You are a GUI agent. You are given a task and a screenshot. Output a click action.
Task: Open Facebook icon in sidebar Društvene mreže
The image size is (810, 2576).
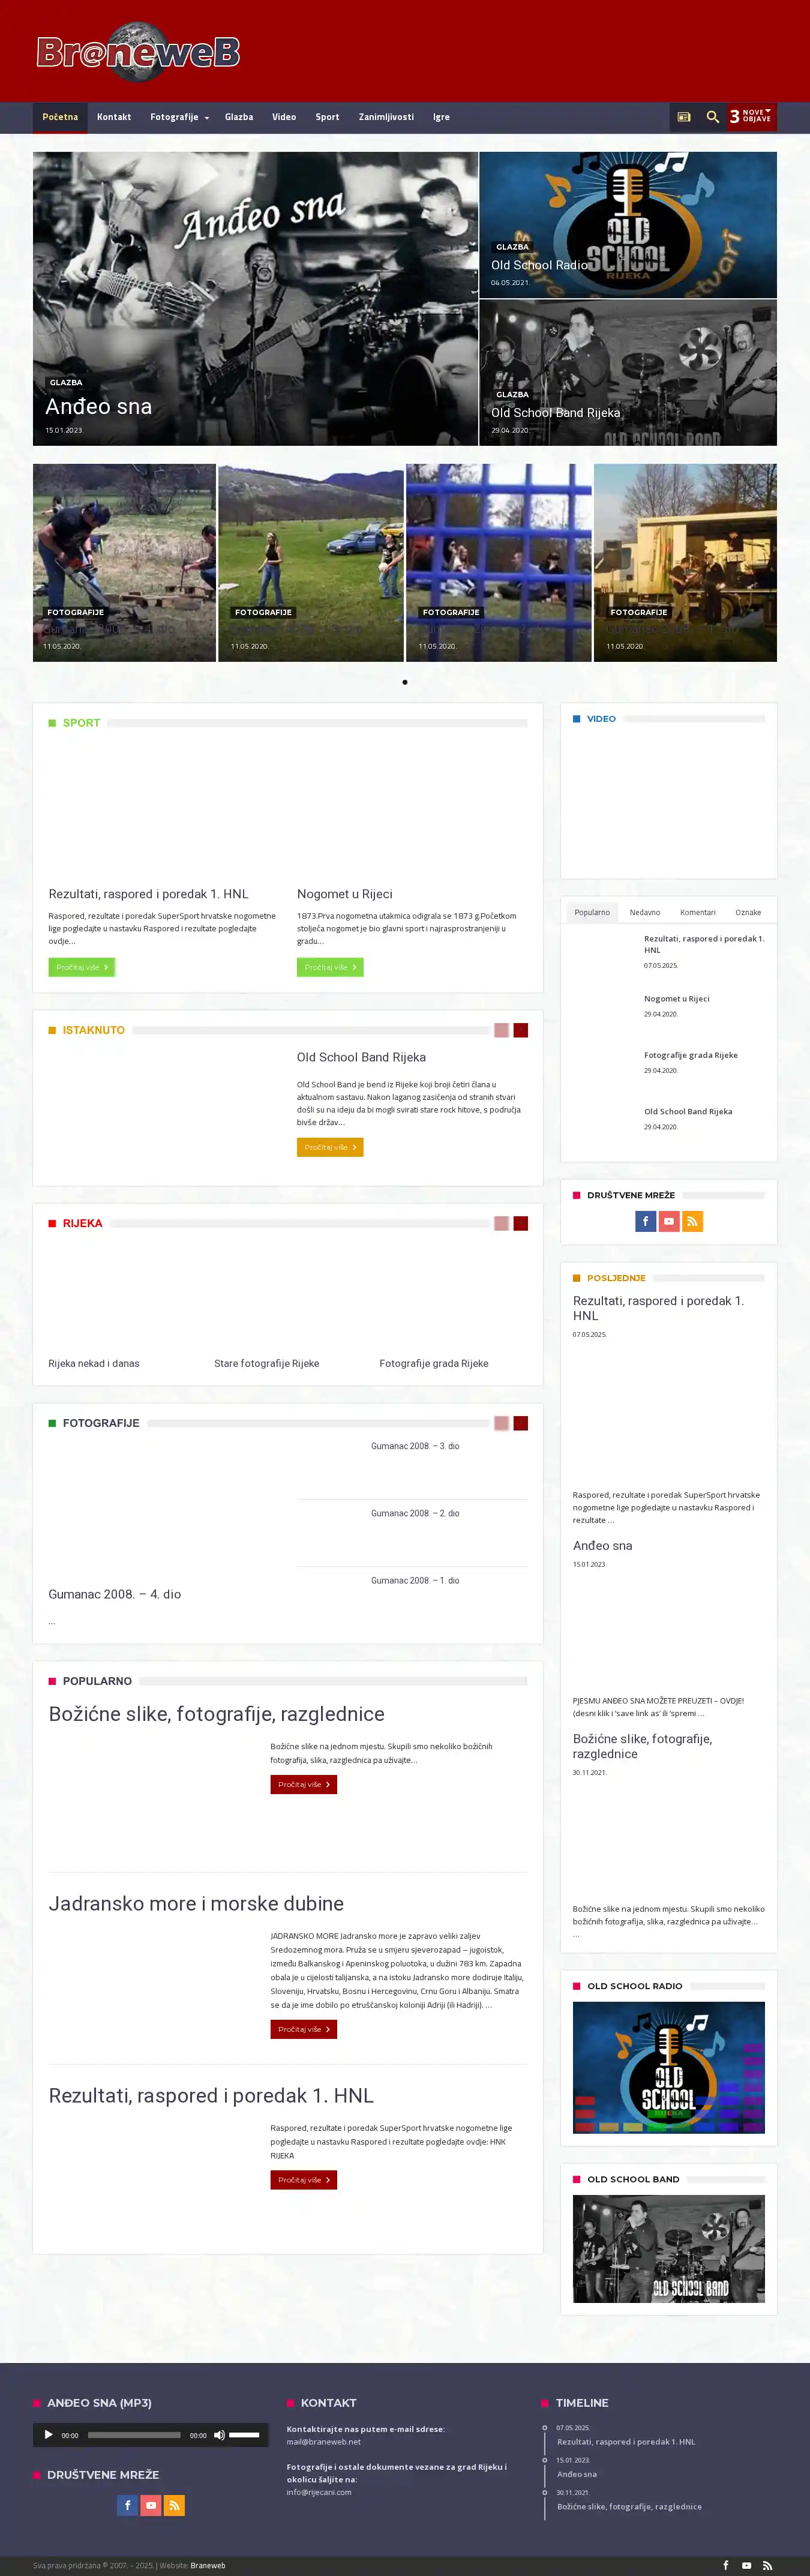[x=645, y=1221]
